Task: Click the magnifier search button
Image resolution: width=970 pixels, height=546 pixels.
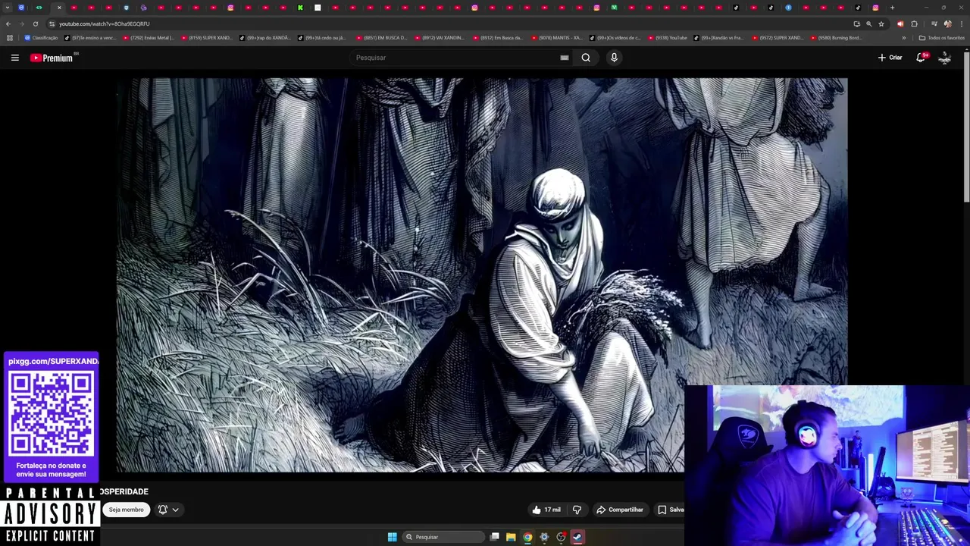Action: click(x=586, y=58)
